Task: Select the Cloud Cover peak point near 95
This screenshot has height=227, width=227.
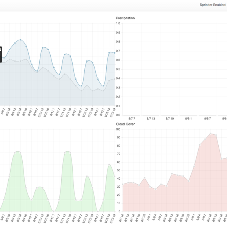Action: [x=210, y=134]
